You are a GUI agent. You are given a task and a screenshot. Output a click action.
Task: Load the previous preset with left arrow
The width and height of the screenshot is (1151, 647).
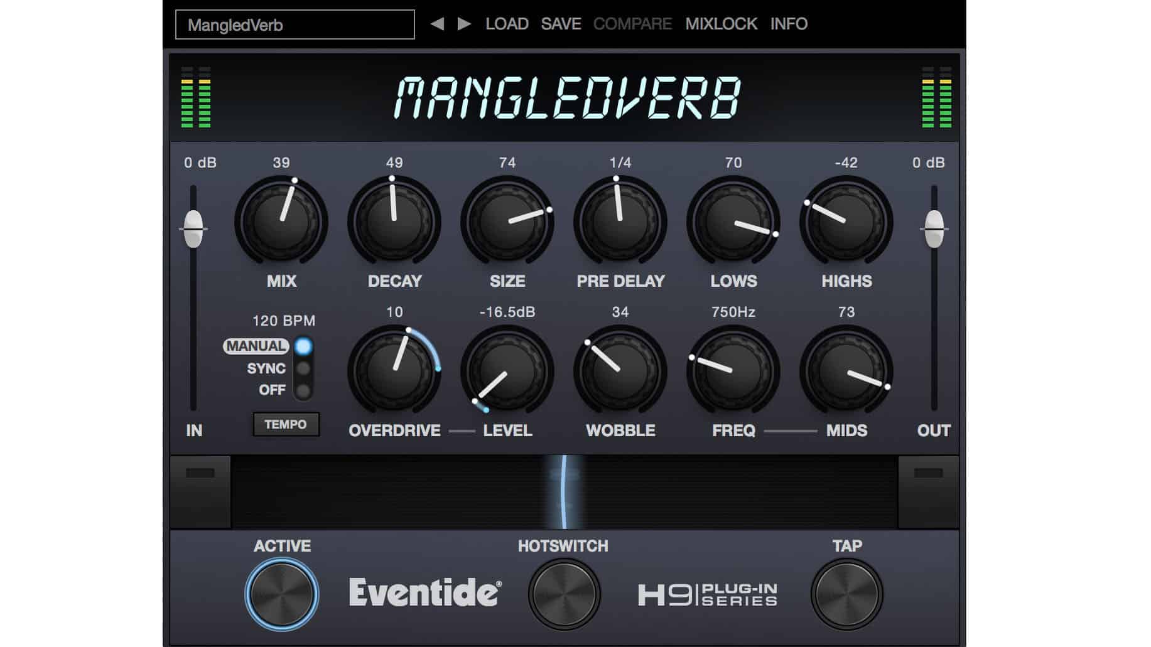tap(437, 24)
